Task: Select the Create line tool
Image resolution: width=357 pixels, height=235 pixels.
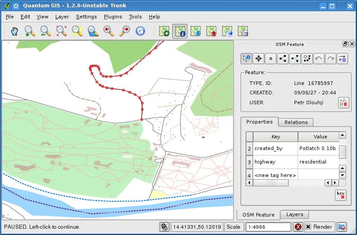Action: point(282,58)
